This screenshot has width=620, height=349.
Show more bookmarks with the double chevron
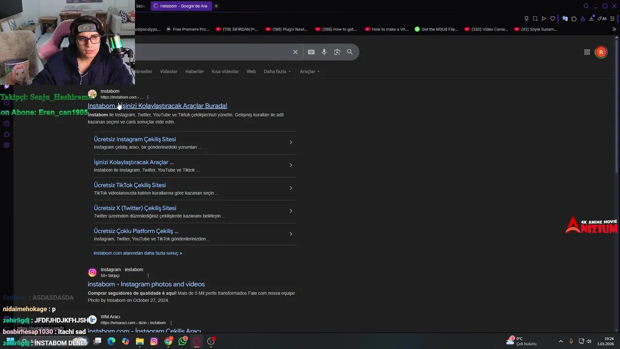tap(614, 29)
